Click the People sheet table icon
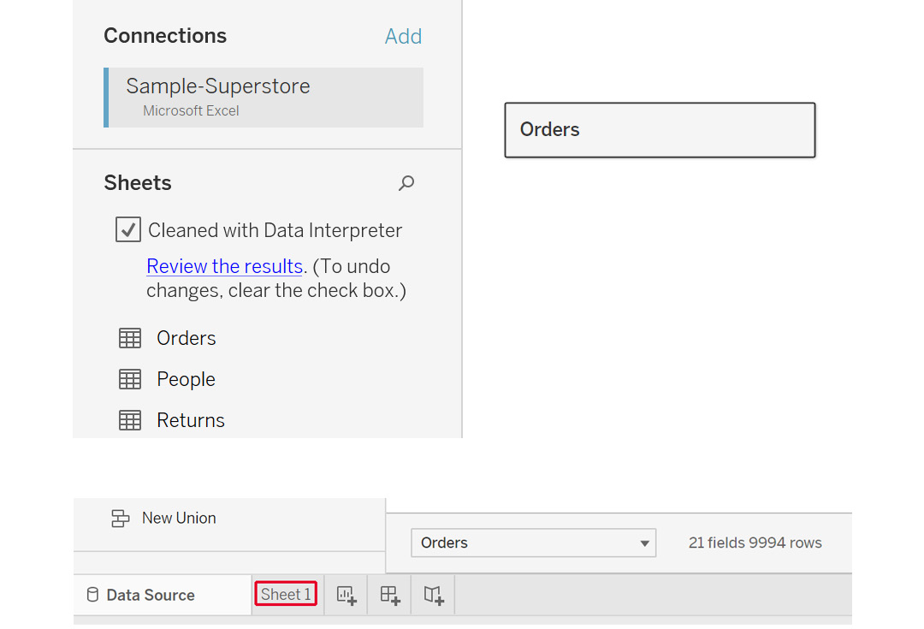Screen dimensions: 924x629 (130, 379)
